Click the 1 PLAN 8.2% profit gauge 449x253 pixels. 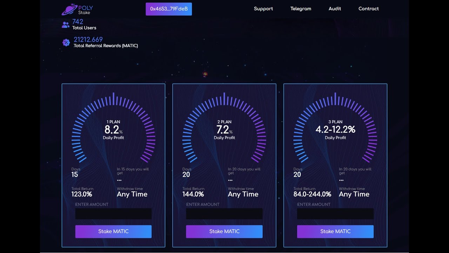pos(113,128)
